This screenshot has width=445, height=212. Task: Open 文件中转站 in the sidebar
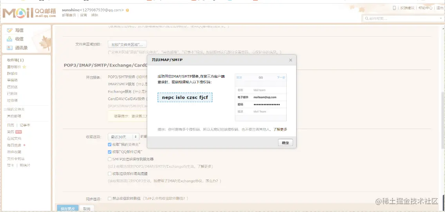pyautogui.click(x=16, y=158)
